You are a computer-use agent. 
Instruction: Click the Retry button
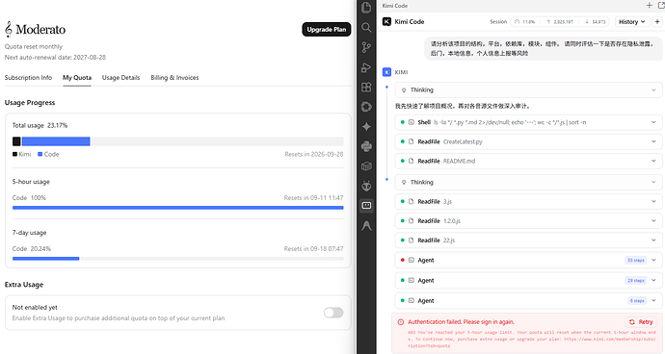point(641,322)
